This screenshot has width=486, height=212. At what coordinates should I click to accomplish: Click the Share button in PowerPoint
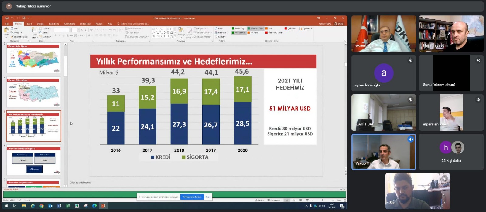339,24
